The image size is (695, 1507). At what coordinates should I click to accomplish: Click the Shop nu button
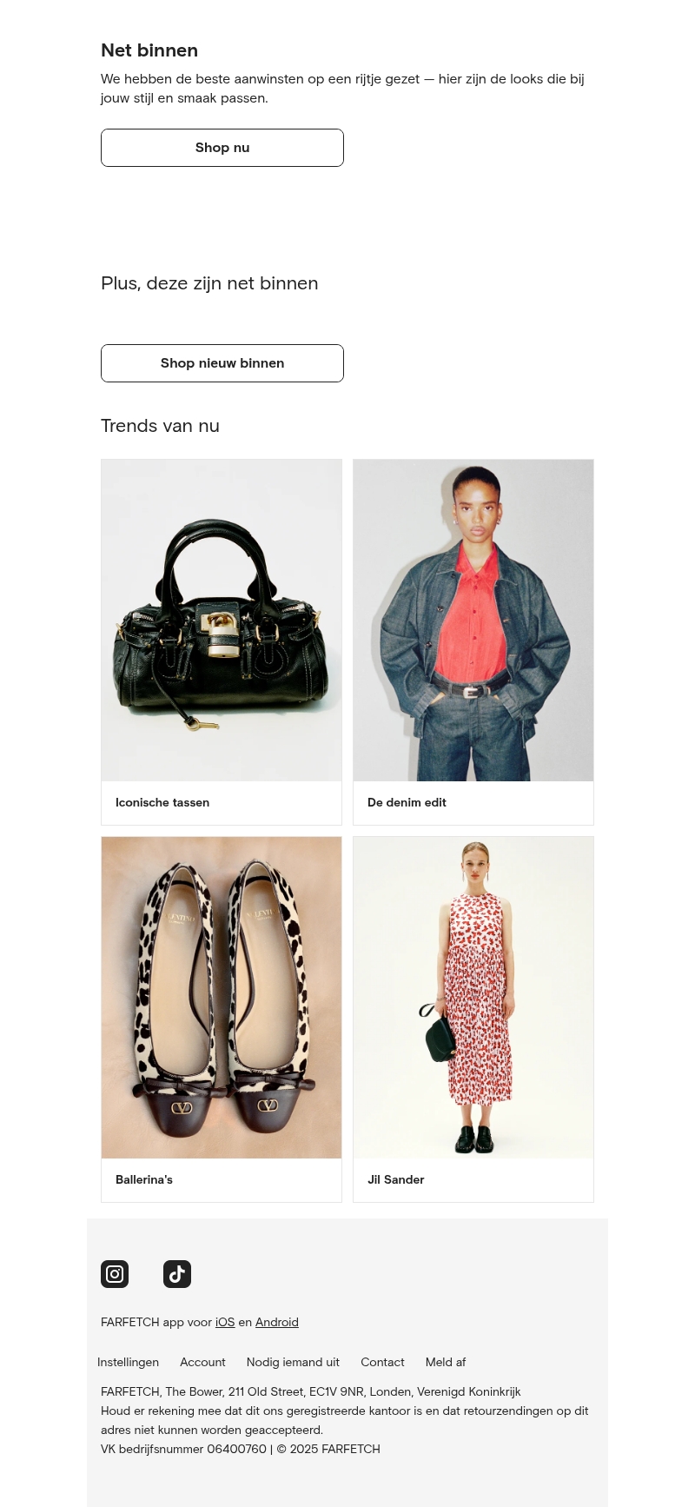coord(222,148)
